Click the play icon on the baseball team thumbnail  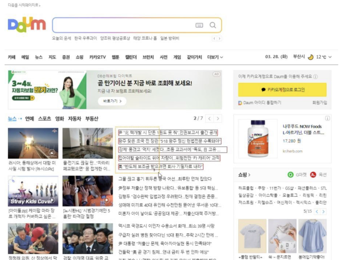tap(107, 200)
